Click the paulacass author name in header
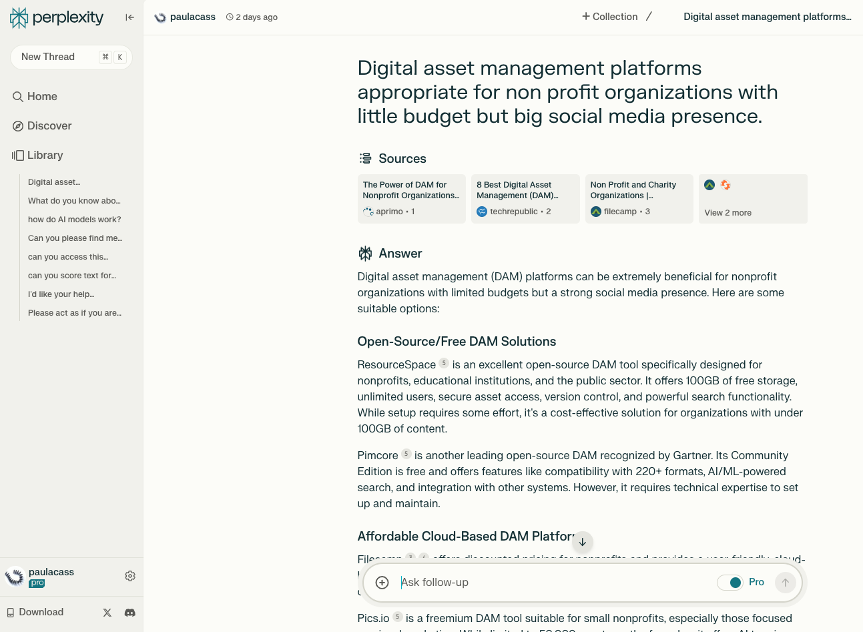 point(193,17)
